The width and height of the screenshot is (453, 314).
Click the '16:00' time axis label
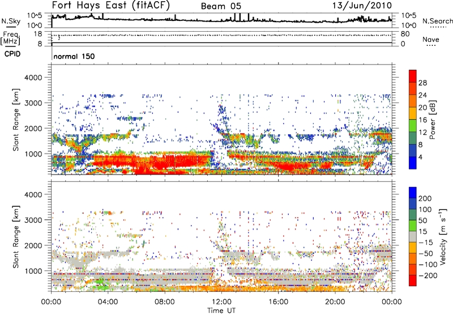click(278, 302)
